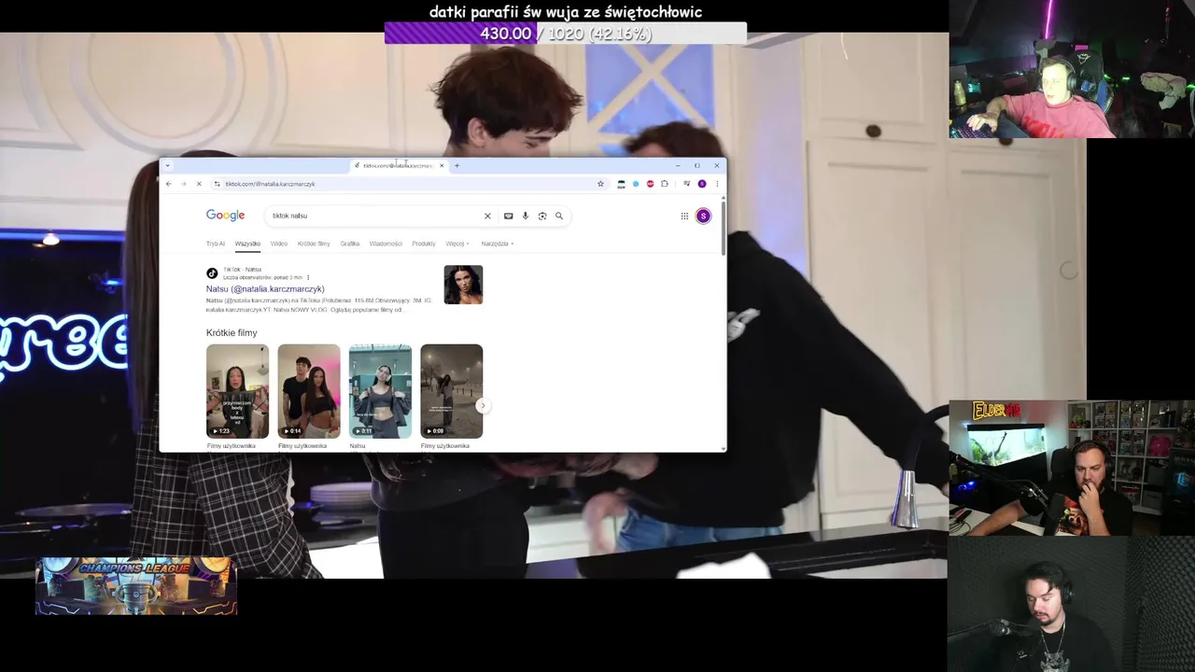Open Chrome profile avatar in toolbar

[x=702, y=184]
